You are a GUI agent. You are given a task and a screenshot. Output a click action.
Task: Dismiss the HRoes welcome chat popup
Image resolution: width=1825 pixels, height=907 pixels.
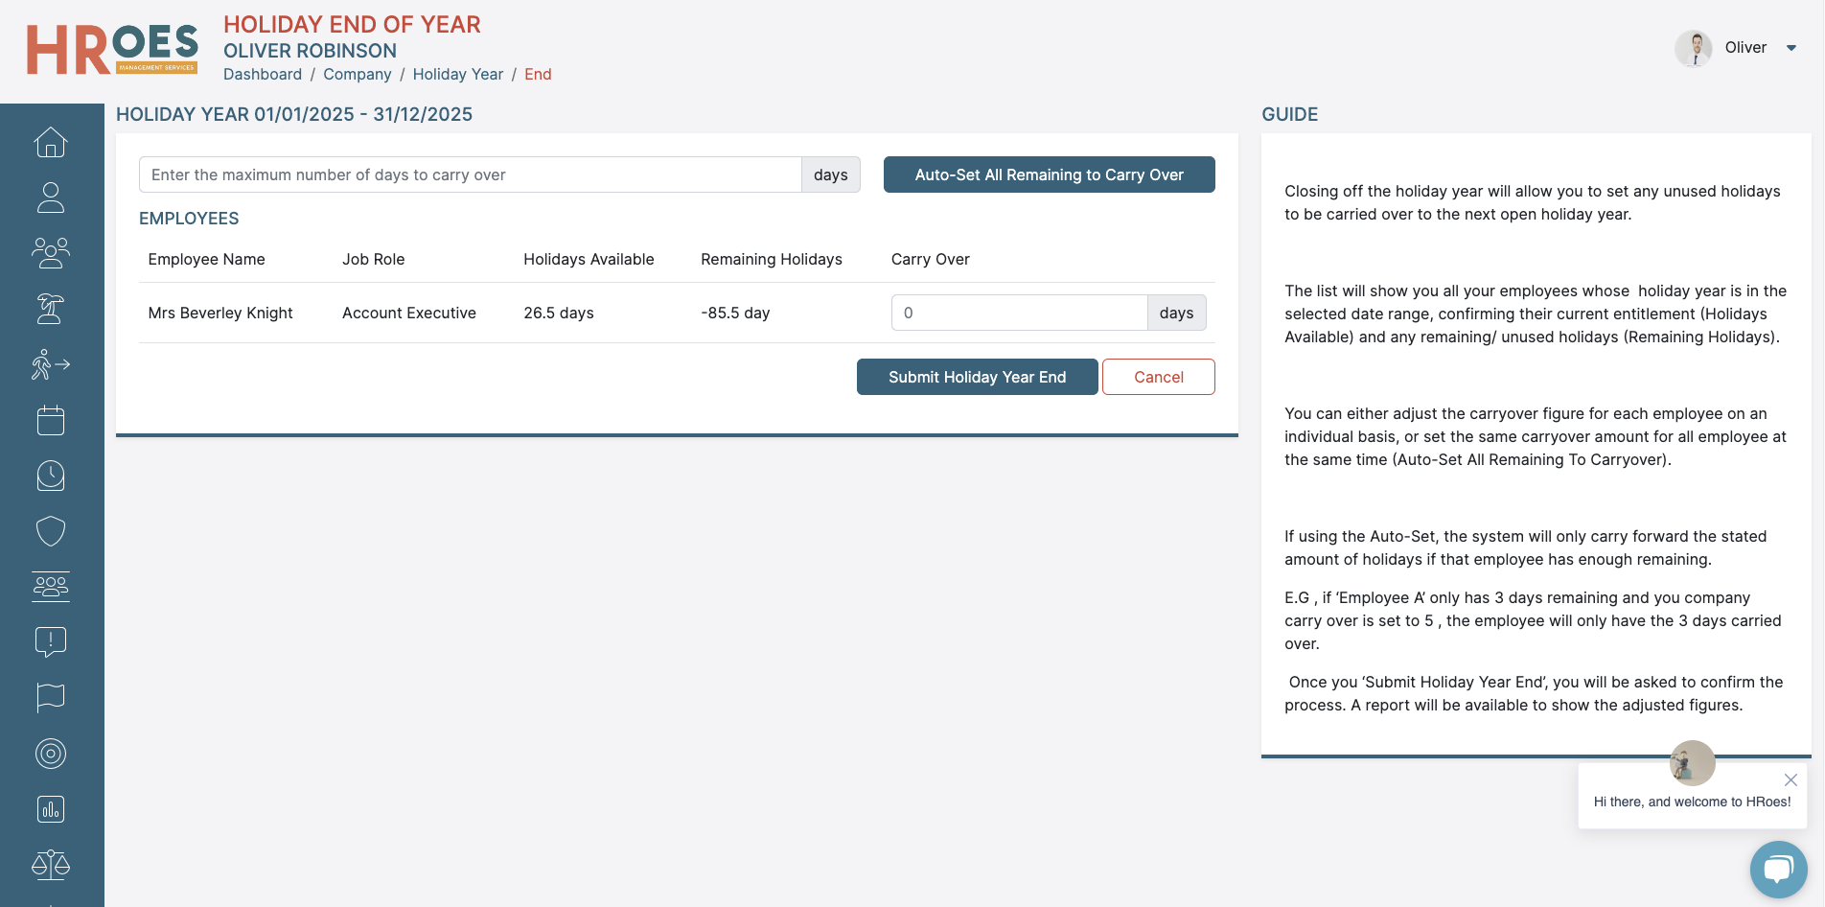click(1790, 779)
